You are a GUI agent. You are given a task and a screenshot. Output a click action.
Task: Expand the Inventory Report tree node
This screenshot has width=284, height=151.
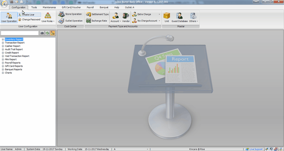click(x=3, y=39)
